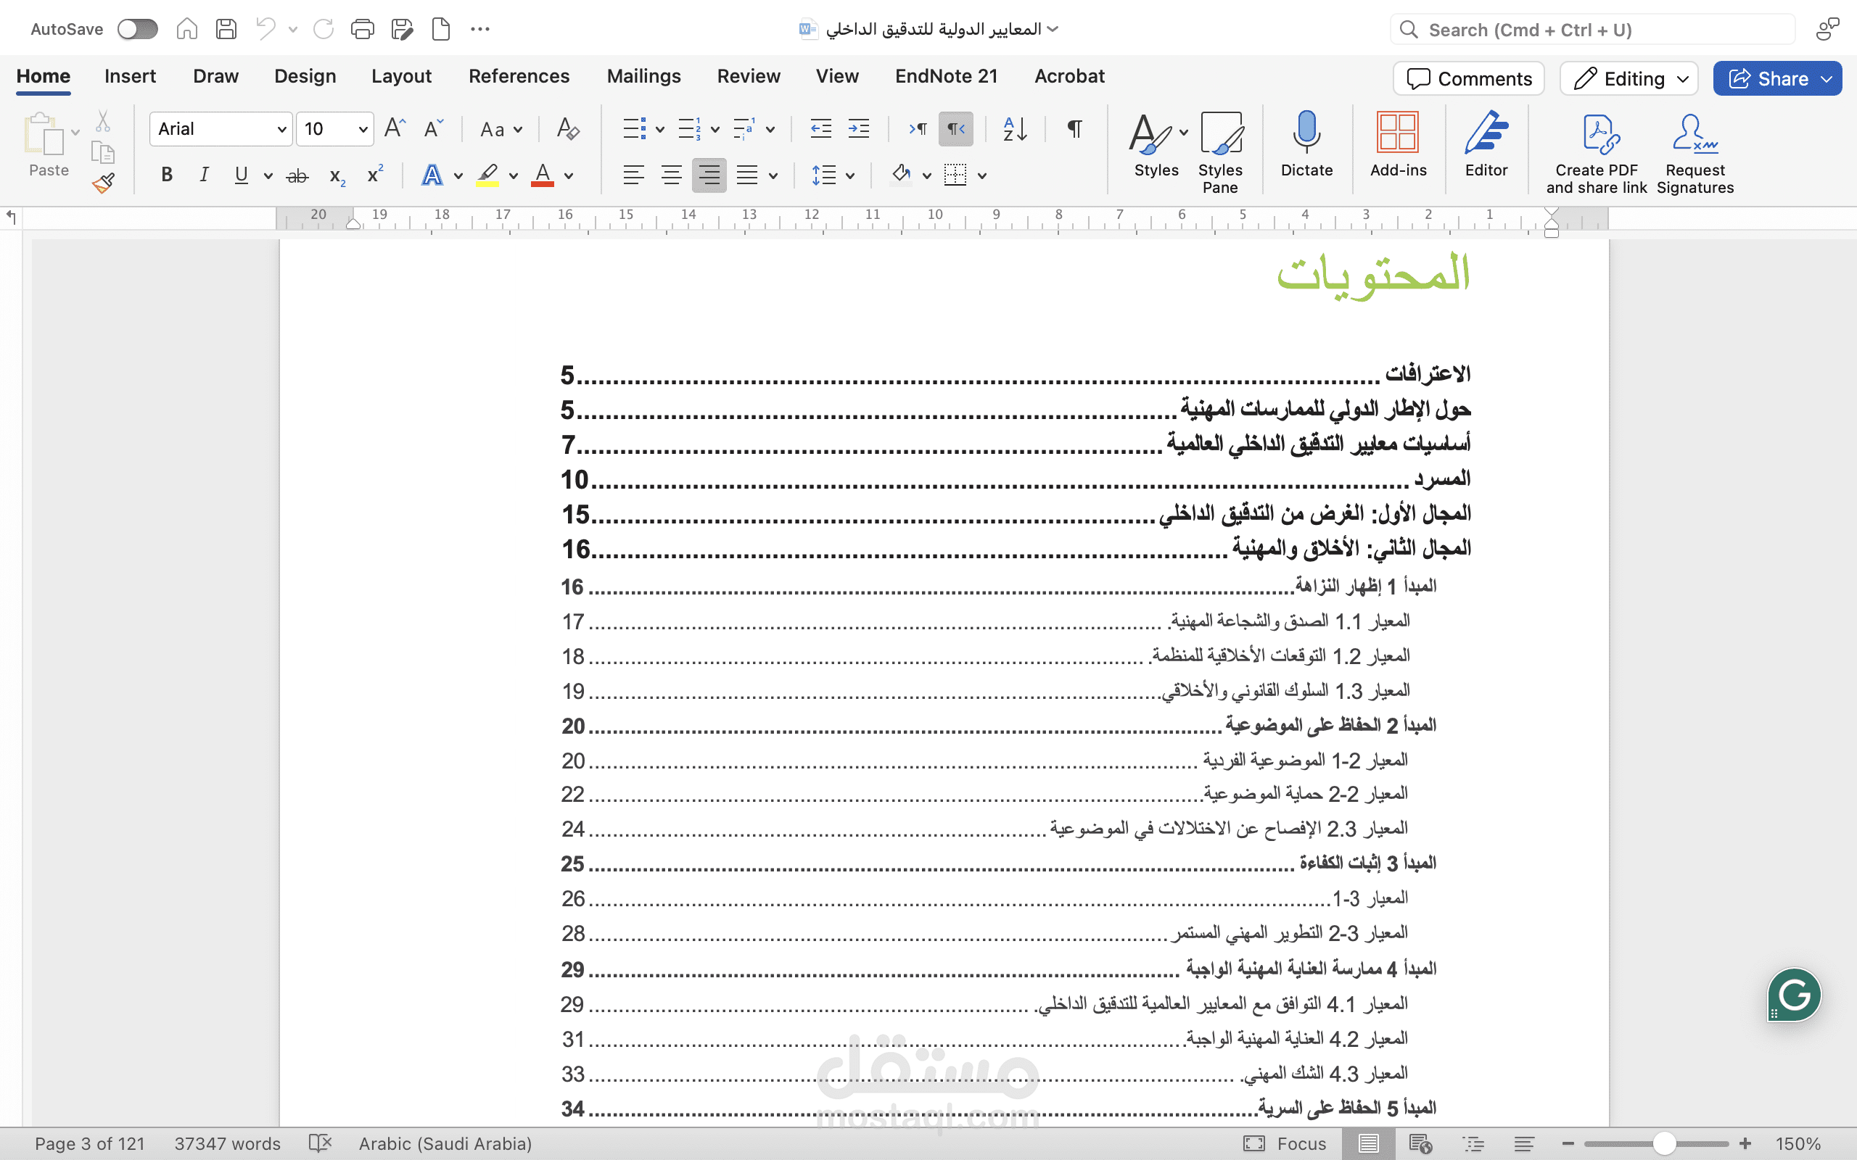1857x1160 pixels.
Task: Apply bold formatting
Action: (x=167, y=175)
